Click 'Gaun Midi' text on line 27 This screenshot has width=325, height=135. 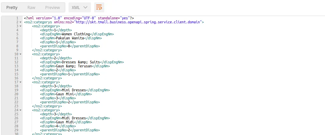[x=65, y=122]
